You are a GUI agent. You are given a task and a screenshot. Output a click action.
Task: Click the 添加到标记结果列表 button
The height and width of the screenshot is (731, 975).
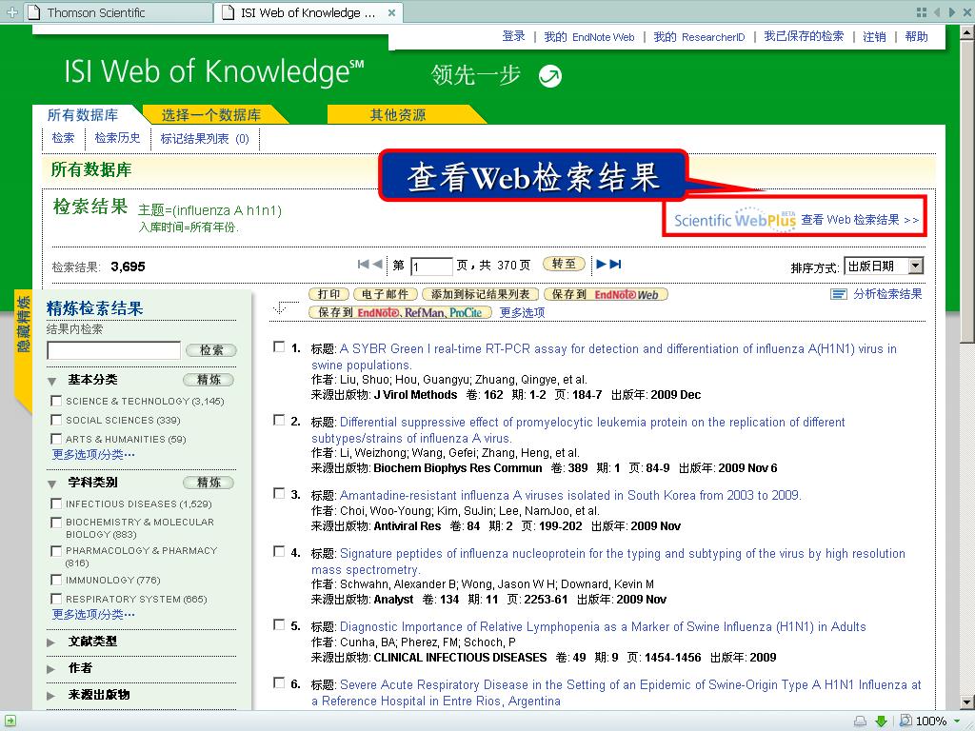point(480,294)
